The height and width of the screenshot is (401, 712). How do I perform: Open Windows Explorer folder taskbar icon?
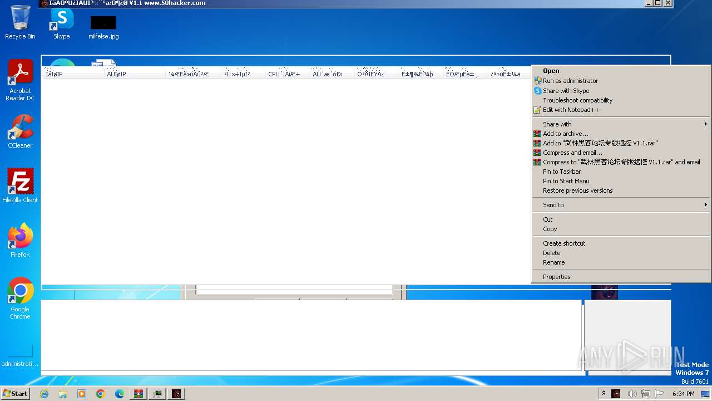(x=63, y=394)
